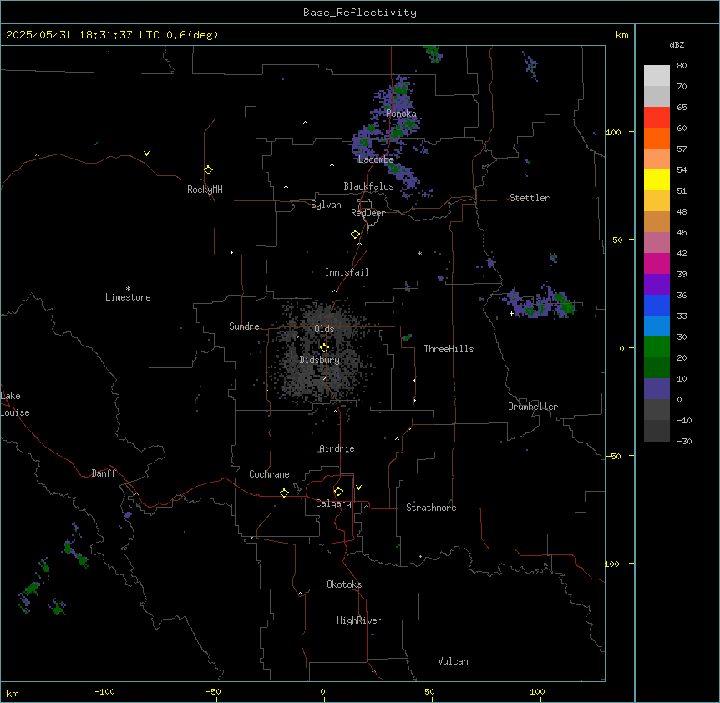Click the orange 60 dBZ legend swatch
This screenshot has width=720, height=703.
click(x=657, y=138)
